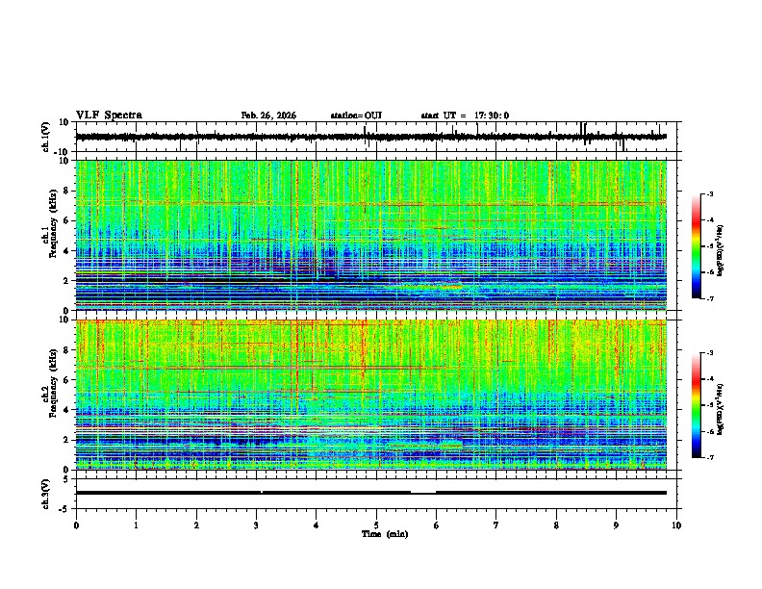Screen dimensions: 762x589
Task: Click the 'ch.3(V)' axis label
Action: pyautogui.click(x=46, y=495)
